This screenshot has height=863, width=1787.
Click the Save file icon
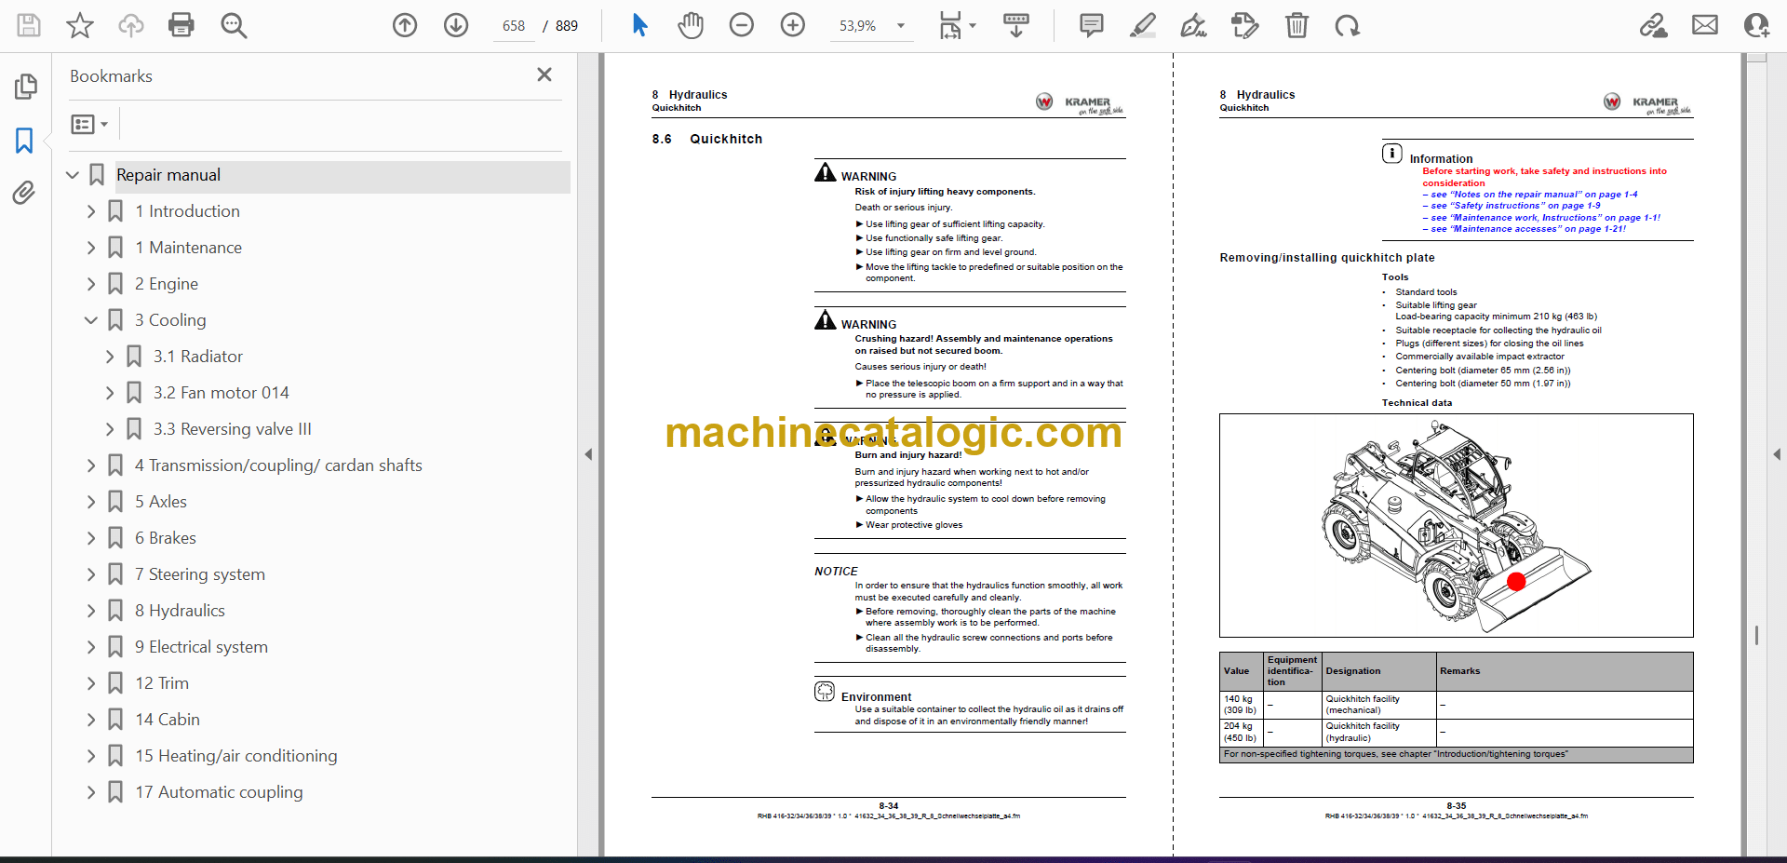[29, 25]
